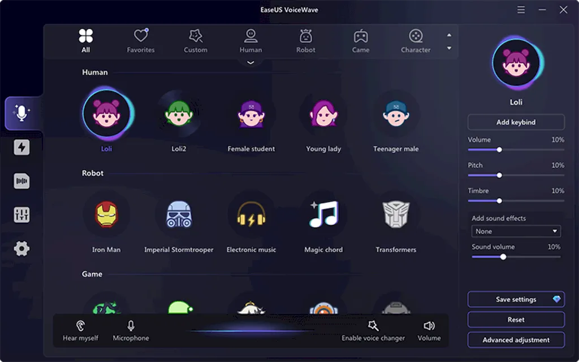This screenshot has width=579, height=362.
Task: Click the Sound volume slider handle
Action: point(503,257)
